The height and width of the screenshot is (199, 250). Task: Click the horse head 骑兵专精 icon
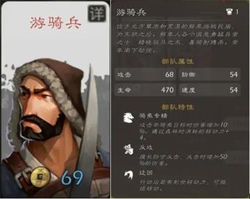coord(128,117)
